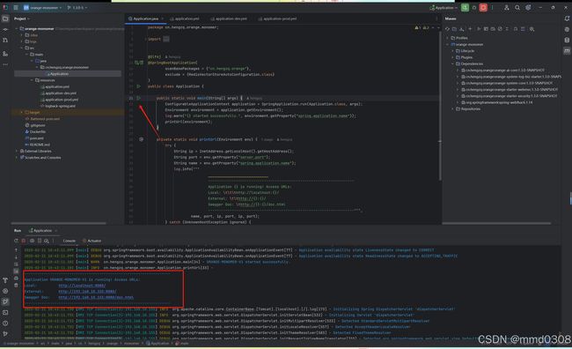Open the Structure tool window icon
Image resolution: width=572 pixels, height=349 pixels.
[5, 54]
